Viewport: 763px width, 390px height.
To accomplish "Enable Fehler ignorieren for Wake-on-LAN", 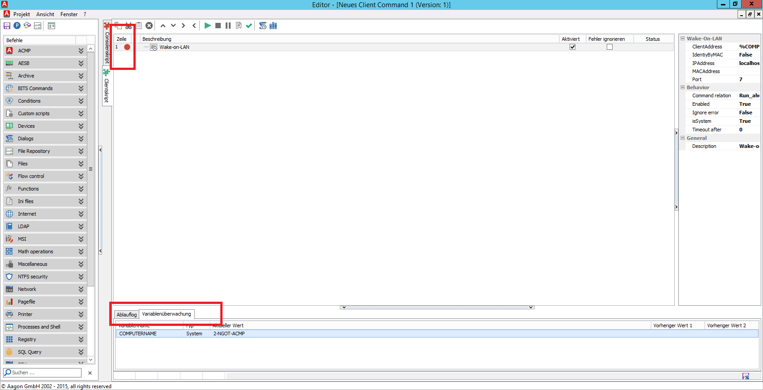I will [x=609, y=47].
